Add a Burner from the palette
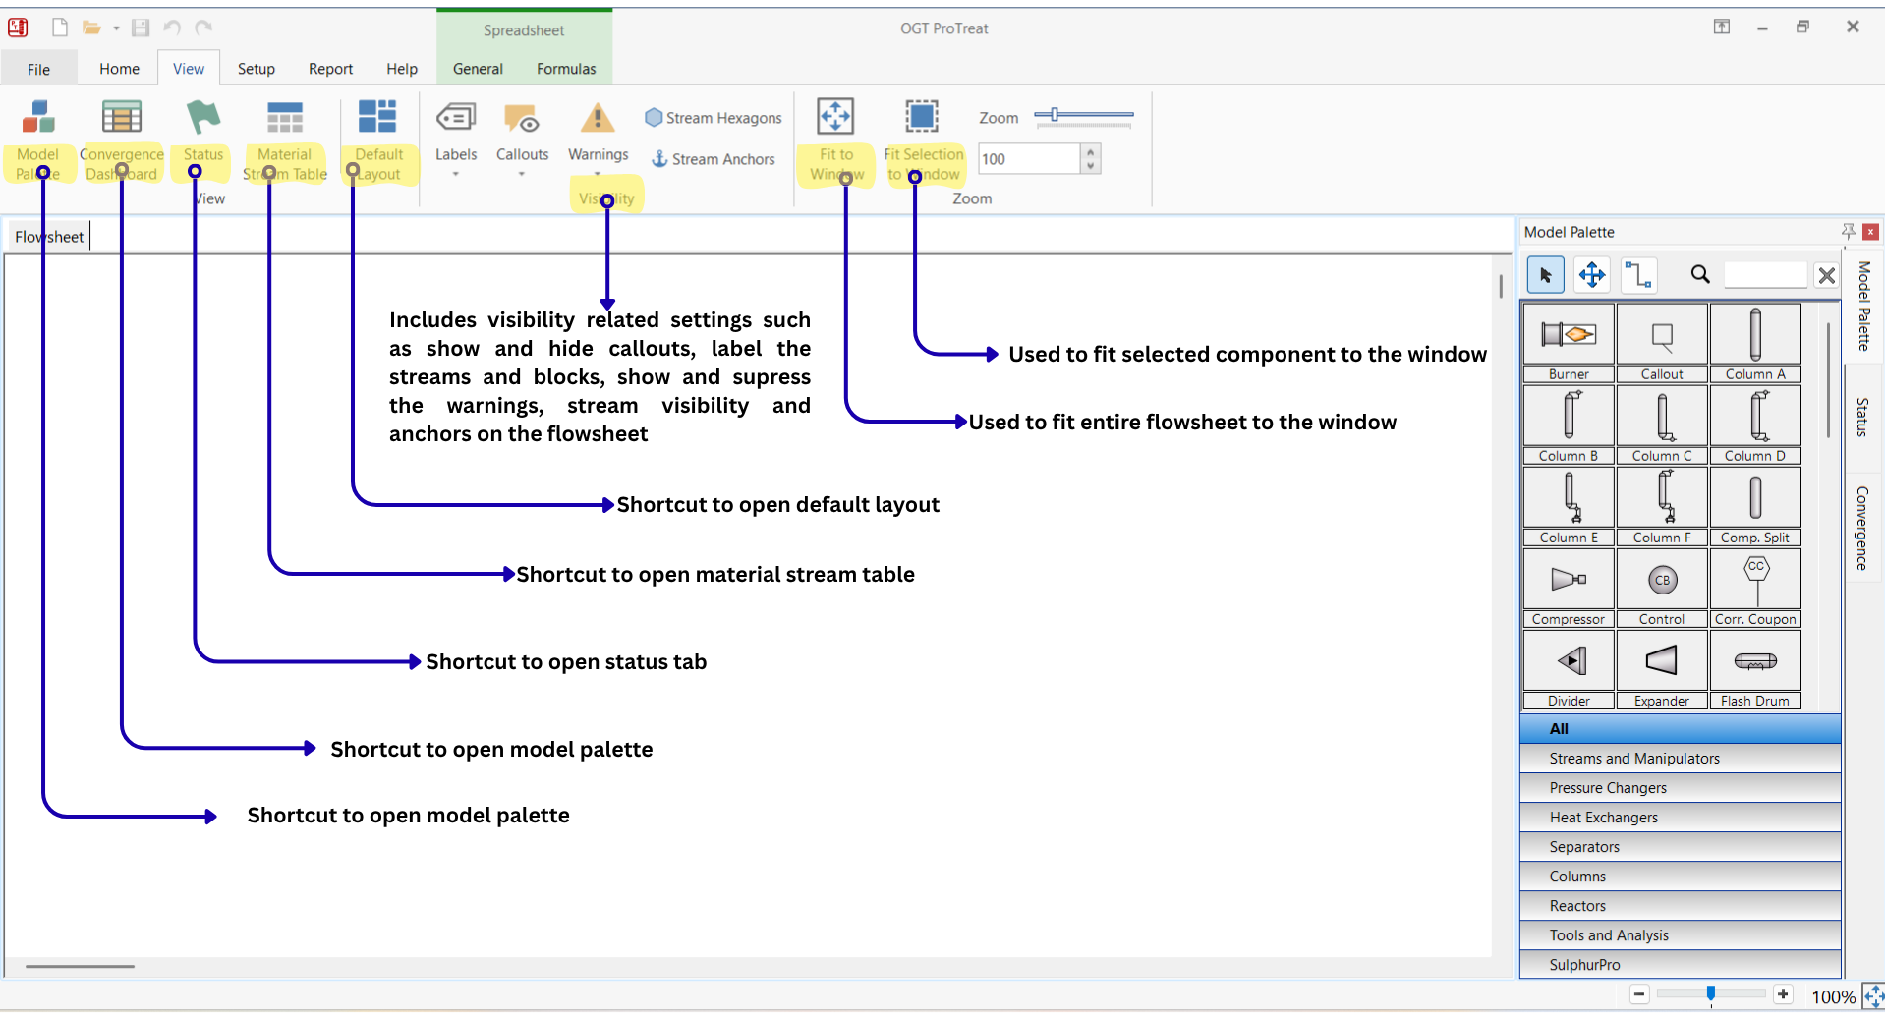This screenshot has width=1885, height=1019. point(1569,342)
